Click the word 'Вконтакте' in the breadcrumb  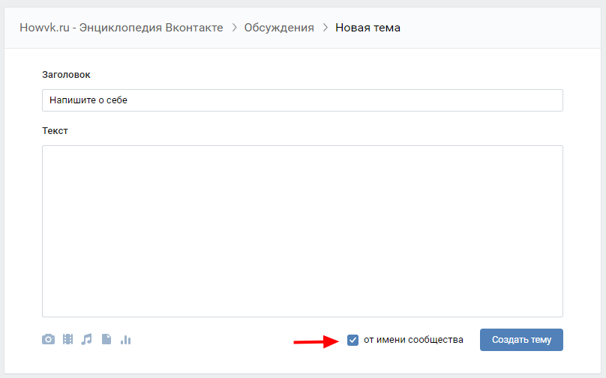pyautogui.click(x=193, y=28)
